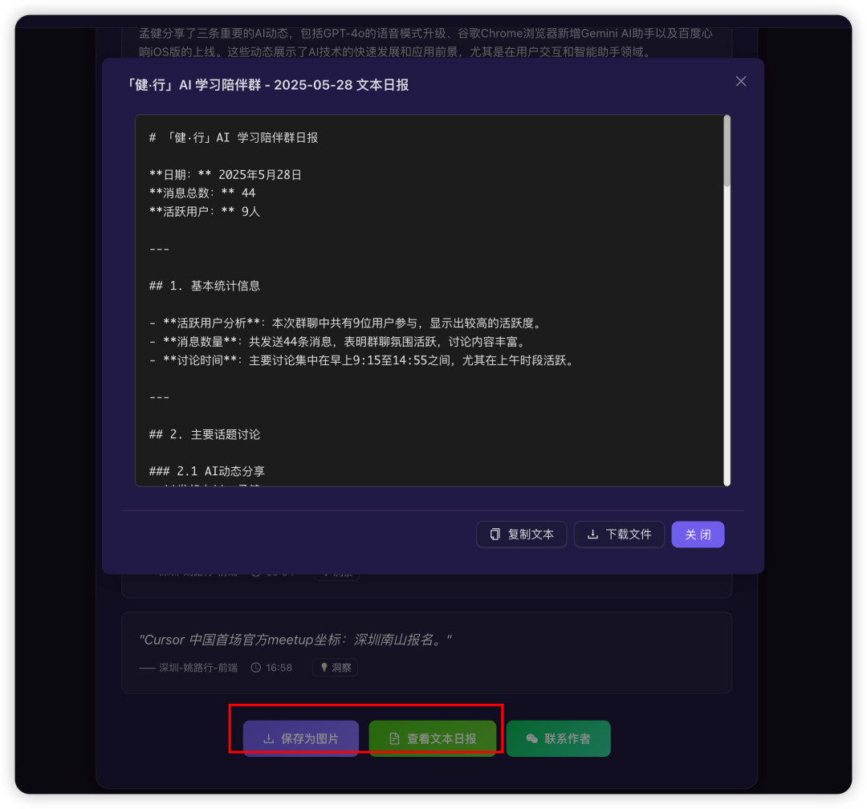This screenshot has height=809, width=867.
Task: Click the document icon on 查看文本日报
Action: pyautogui.click(x=394, y=738)
